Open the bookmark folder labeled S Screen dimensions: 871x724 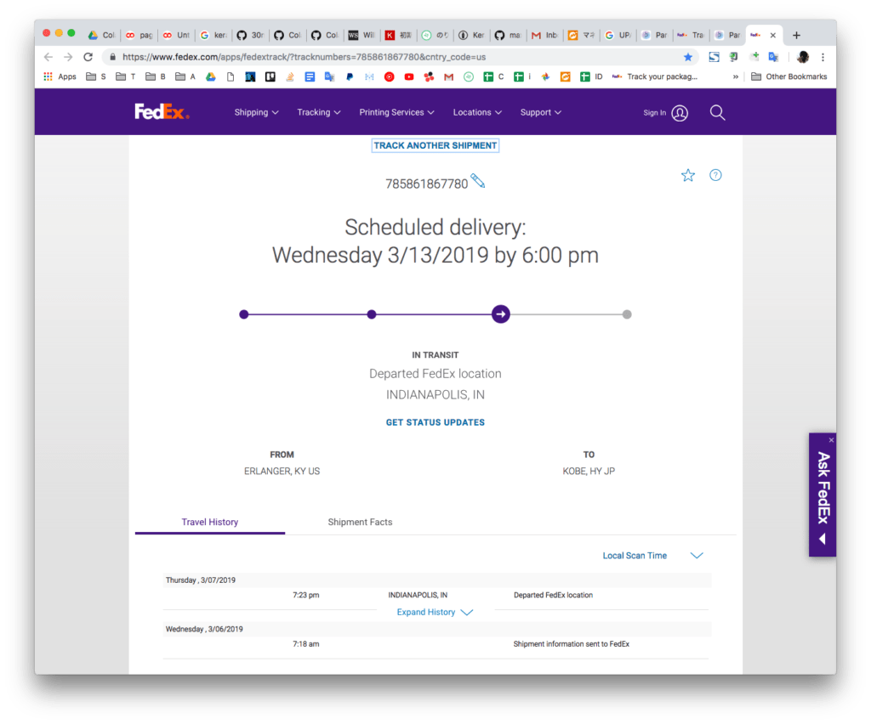[95, 76]
